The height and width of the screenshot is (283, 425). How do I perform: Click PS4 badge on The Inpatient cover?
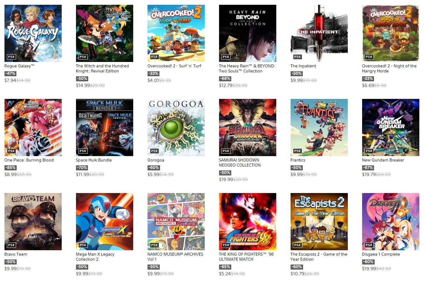click(x=297, y=57)
